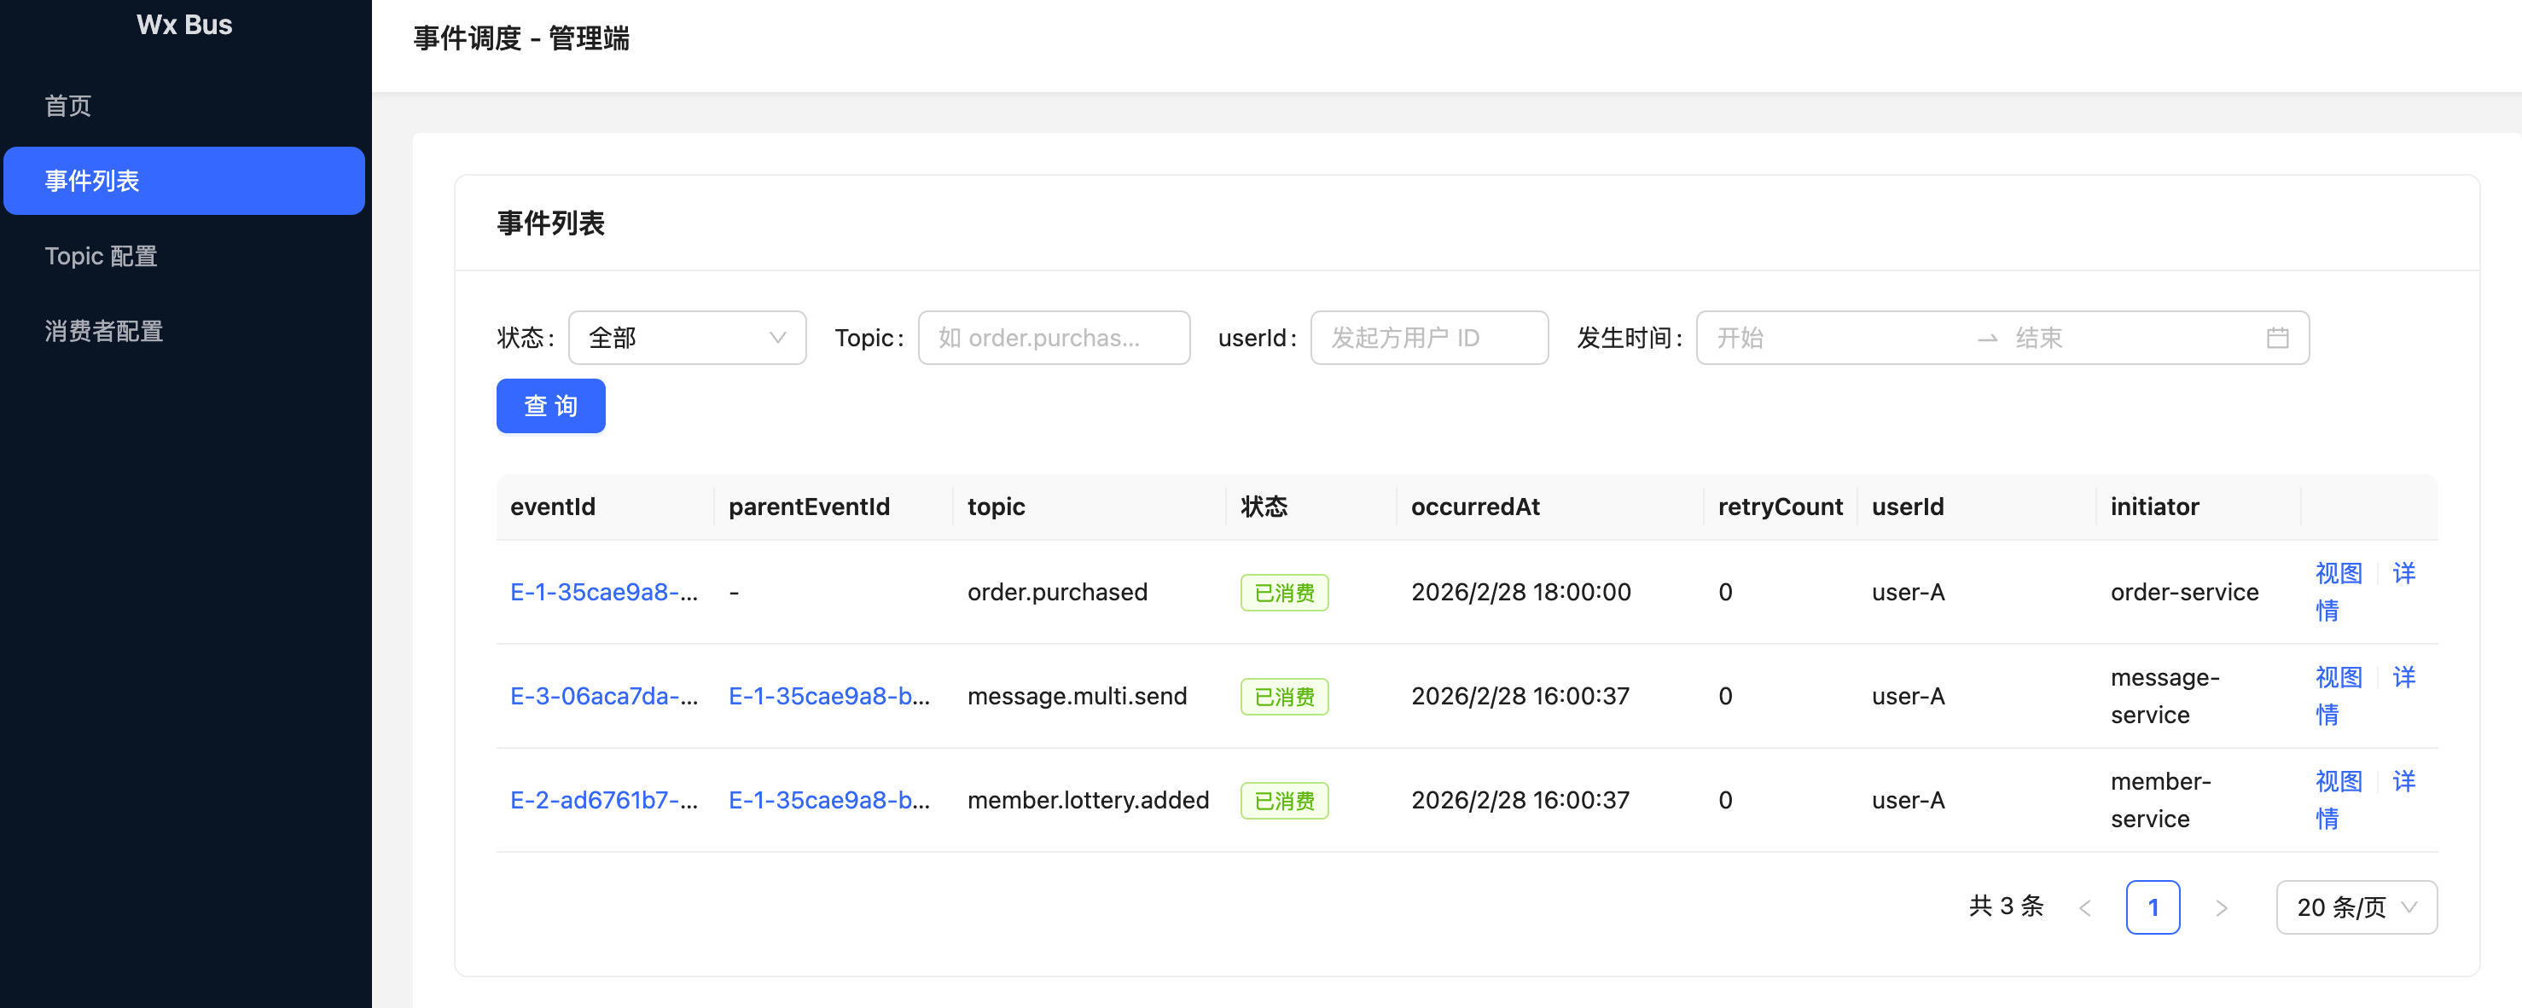Open event link E-2-ad6761b7

(603, 801)
